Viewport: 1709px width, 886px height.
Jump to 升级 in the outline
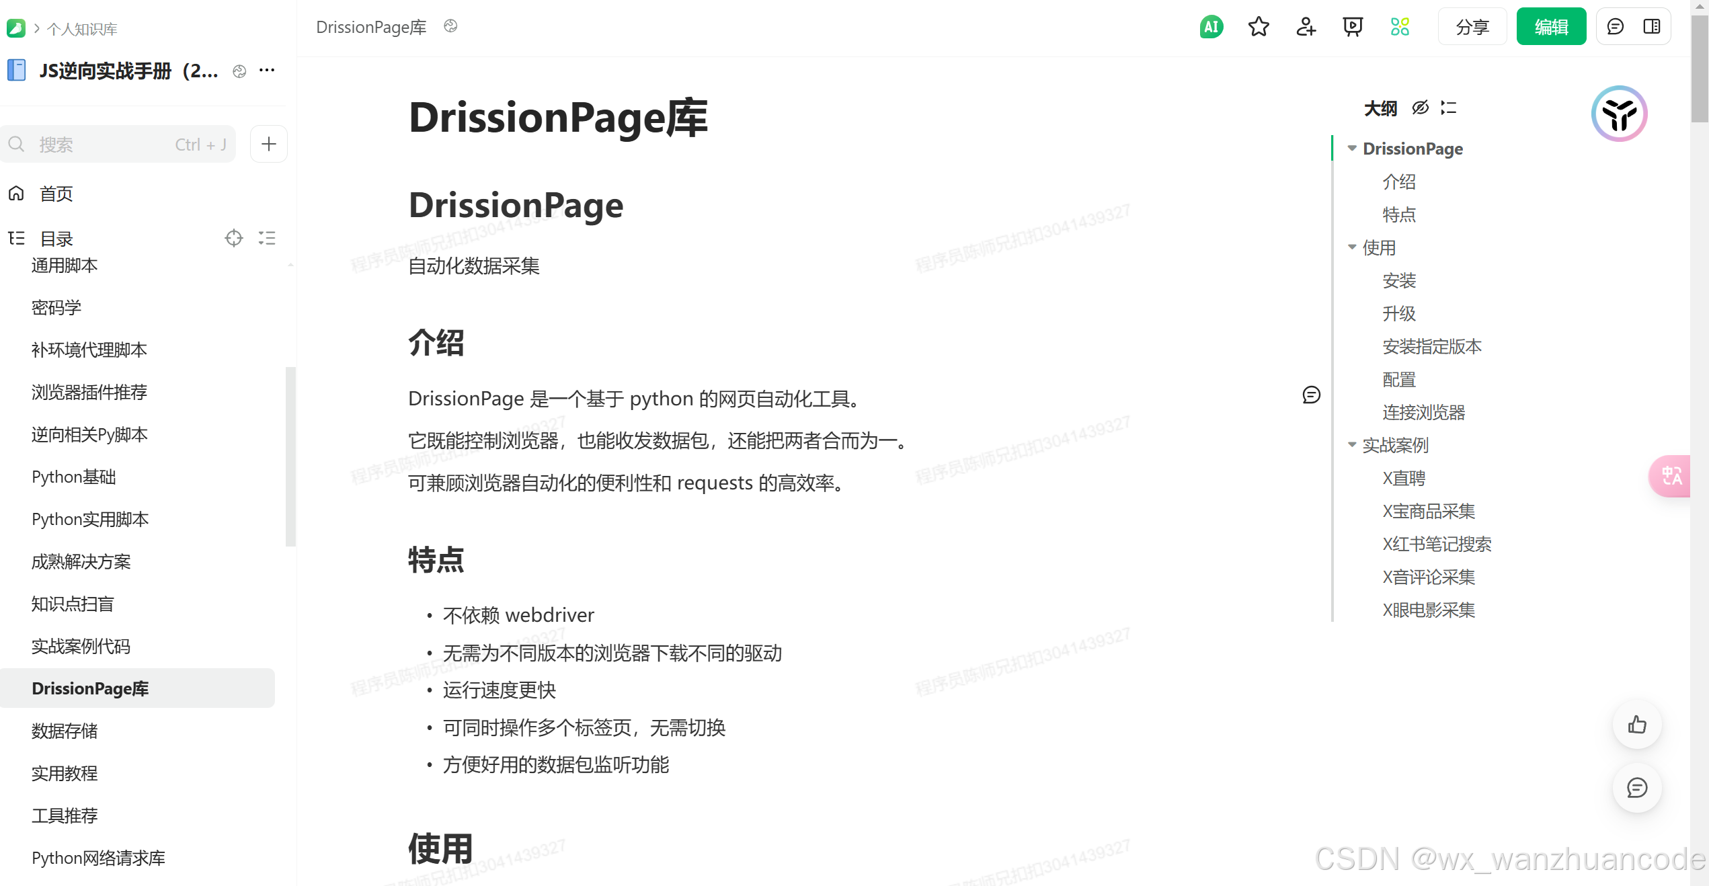click(x=1399, y=313)
